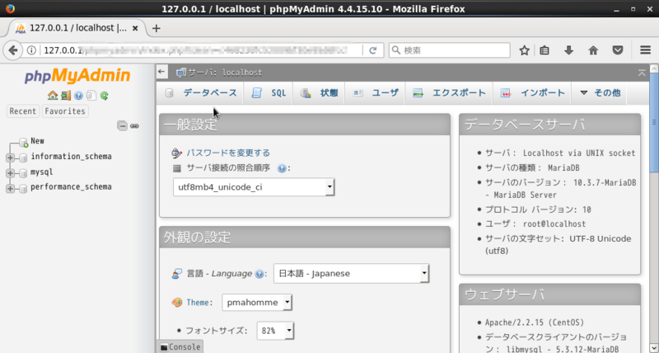
Task: Collapse all navigation tree minus icon
Action: click(122, 126)
